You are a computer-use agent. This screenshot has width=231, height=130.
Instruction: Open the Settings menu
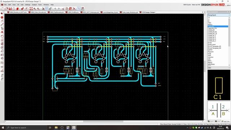click(27, 5)
